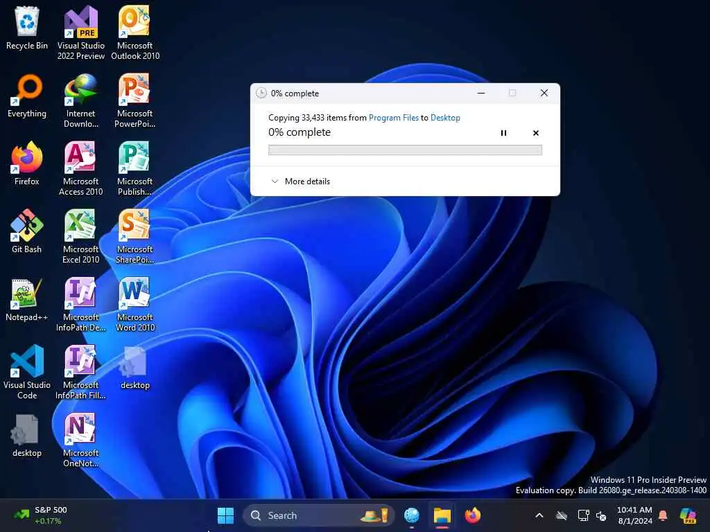The image size is (710, 532).
Task: Select desktop file below Visual Studio Code
Action: click(x=27, y=435)
